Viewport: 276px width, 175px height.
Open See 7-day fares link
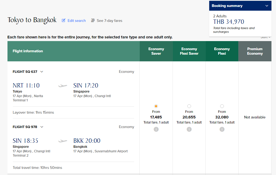[110, 21]
